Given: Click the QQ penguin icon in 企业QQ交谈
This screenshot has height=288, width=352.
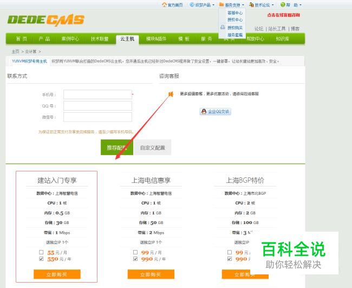Looking at the screenshot, I should point(204,111).
